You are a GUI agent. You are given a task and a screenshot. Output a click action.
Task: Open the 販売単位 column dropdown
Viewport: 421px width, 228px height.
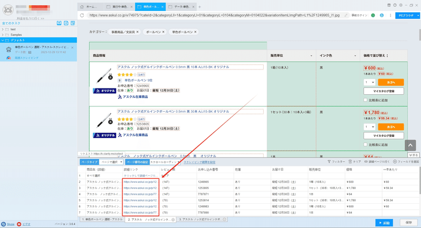pyautogui.click(x=311, y=56)
